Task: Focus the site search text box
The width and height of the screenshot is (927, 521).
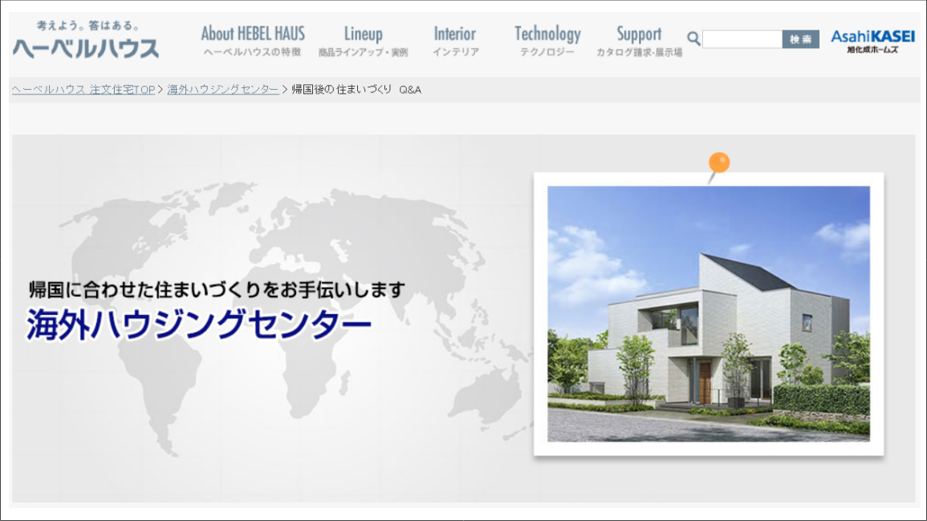Action: point(742,39)
